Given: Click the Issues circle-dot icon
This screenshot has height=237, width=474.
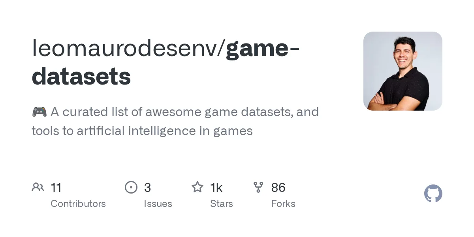Looking at the screenshot, I should [x=131, y=187].
